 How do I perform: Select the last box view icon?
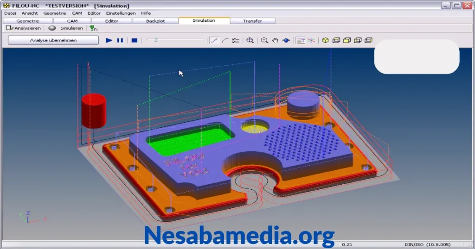368,40
